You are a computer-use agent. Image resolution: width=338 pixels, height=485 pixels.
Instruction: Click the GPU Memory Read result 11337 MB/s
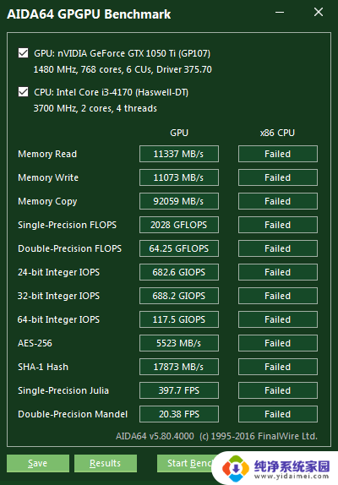pos(179,154)
